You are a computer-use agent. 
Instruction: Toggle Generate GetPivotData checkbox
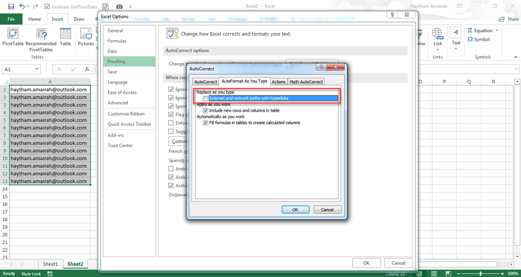47,6
